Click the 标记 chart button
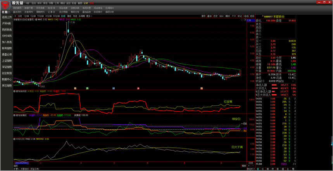333x171 pixels. coord(240,16)
